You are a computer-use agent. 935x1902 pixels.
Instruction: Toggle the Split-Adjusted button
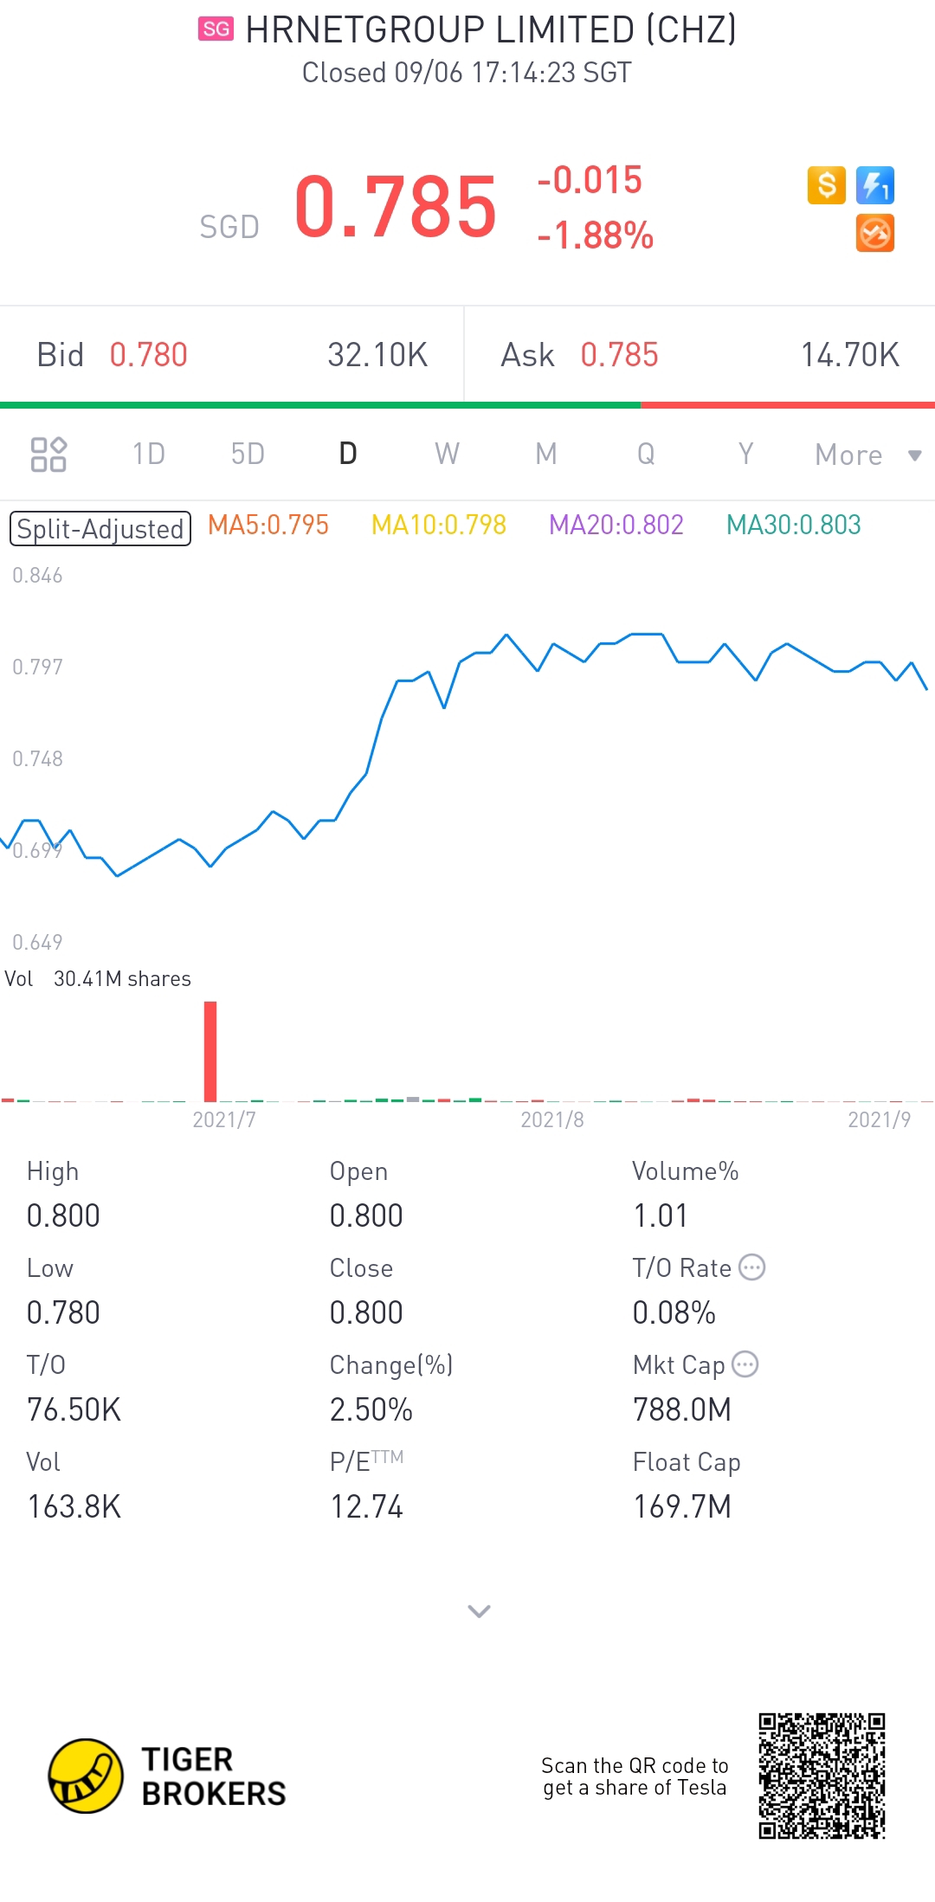(100, 529)
